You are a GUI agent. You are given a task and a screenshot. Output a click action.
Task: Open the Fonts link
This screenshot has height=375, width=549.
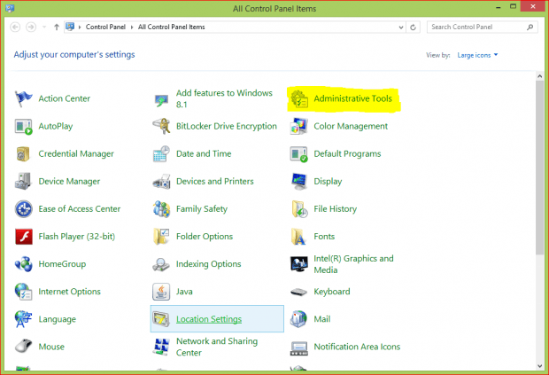(324, 237)
